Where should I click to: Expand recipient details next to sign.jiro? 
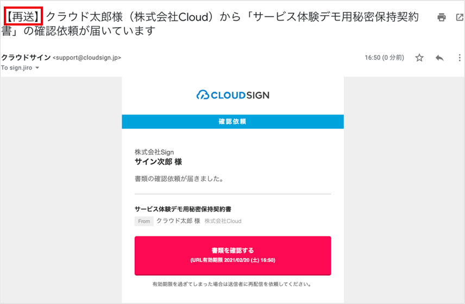coord(37,68)
